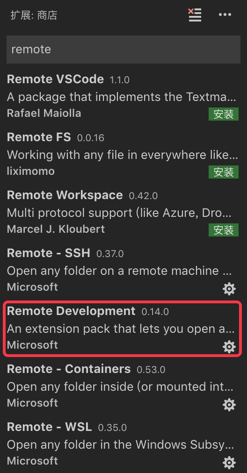Open the gear menu for Remote - Containers
The image size is (247, 473).
click(229, 404)
